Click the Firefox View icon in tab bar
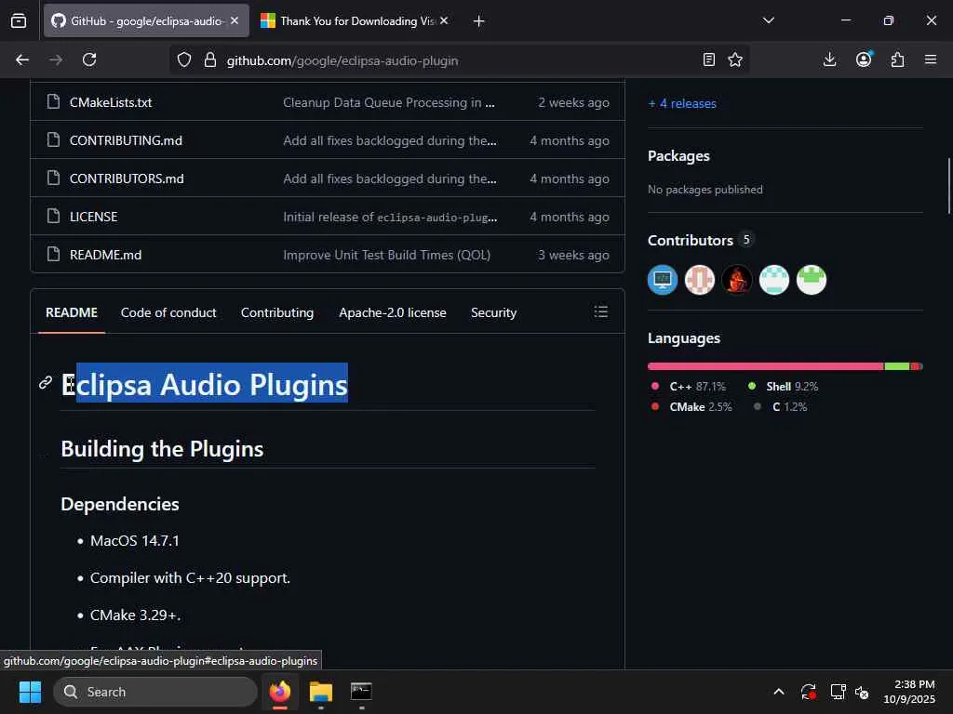Screen dimensions: 953x714 (19, 20)
